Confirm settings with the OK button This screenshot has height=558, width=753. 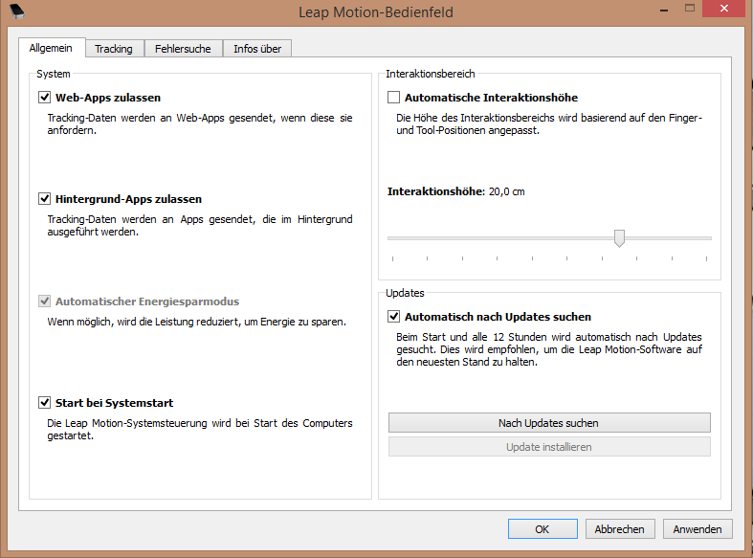tap(543, 528)
